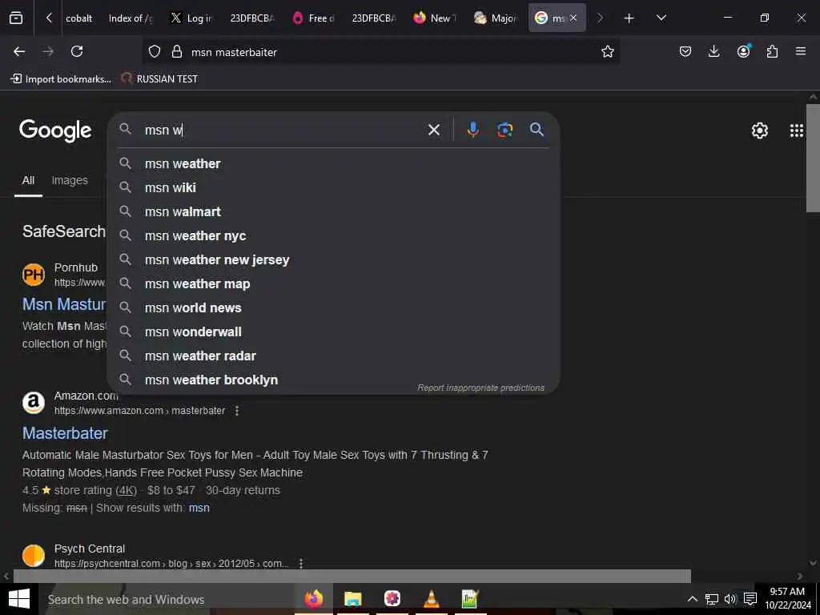
Task: Open more options for Psych Central result
Action: (x=301, y=564)
